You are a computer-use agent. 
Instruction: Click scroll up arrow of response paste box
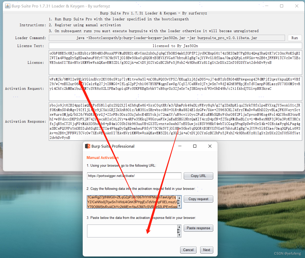[179, 227]
